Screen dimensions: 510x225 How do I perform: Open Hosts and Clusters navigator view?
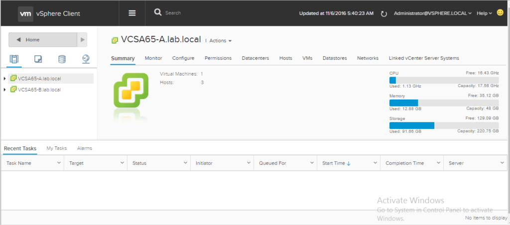tap(14, 59)
